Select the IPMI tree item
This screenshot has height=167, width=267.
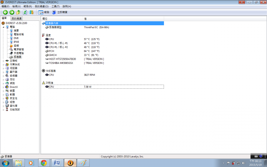(x=16, y=42)
